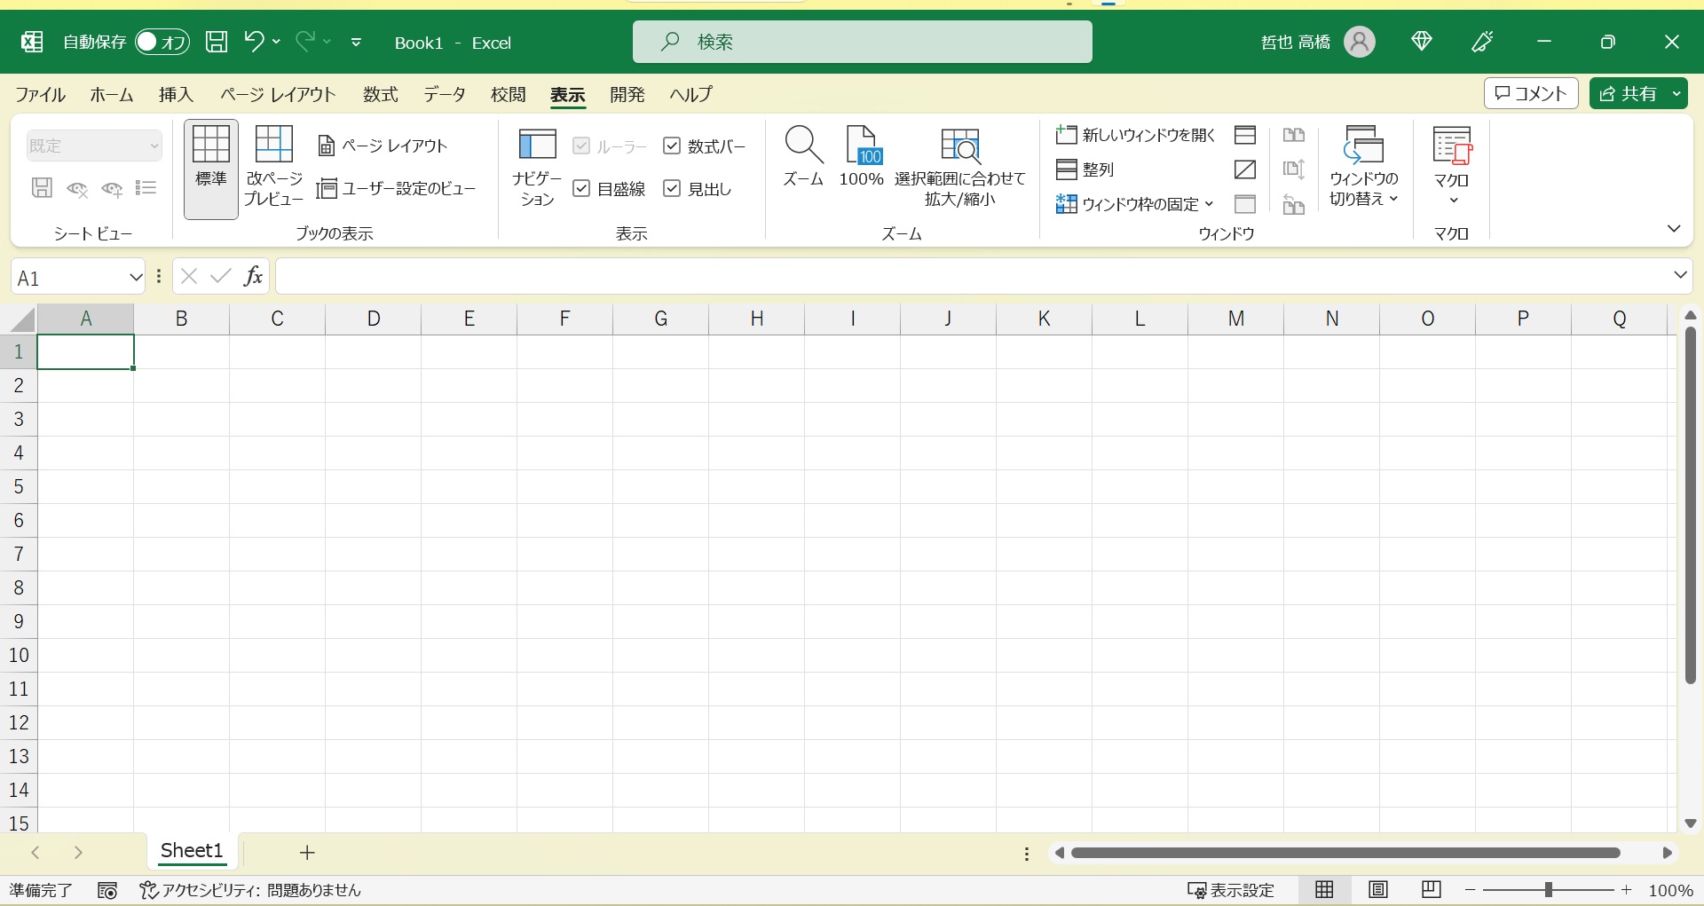Screen dimensions: 1704x906
Task: Select Sheet1 tab
Action: click(x=192, y=851)
